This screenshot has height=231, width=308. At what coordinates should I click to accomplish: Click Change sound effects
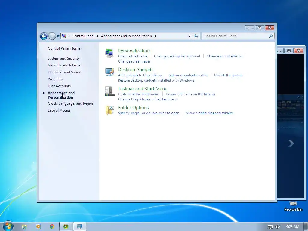tap(224, 56)
